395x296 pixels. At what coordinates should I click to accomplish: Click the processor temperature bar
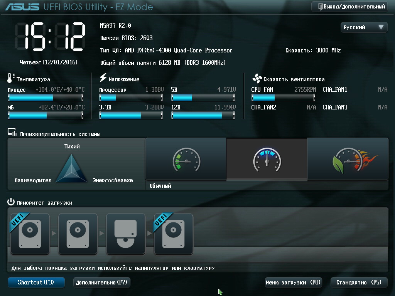46,98
